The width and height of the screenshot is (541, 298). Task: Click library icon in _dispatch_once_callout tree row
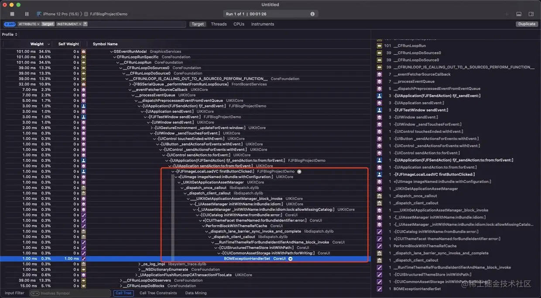pyautogui.click(x=84, y=188)
